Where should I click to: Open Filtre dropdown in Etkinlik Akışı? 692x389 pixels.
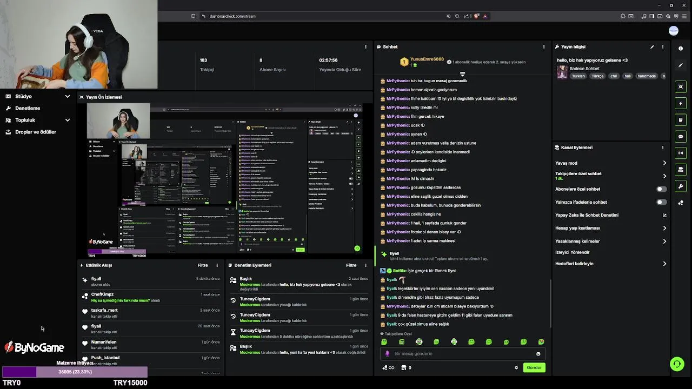tap(203, 265)
